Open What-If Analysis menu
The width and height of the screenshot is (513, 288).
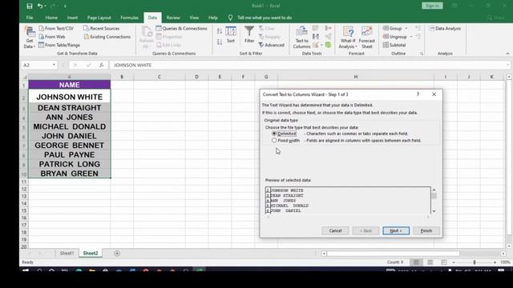(348, 38)
